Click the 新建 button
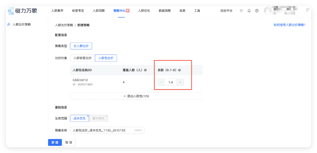 click(55, 142)
